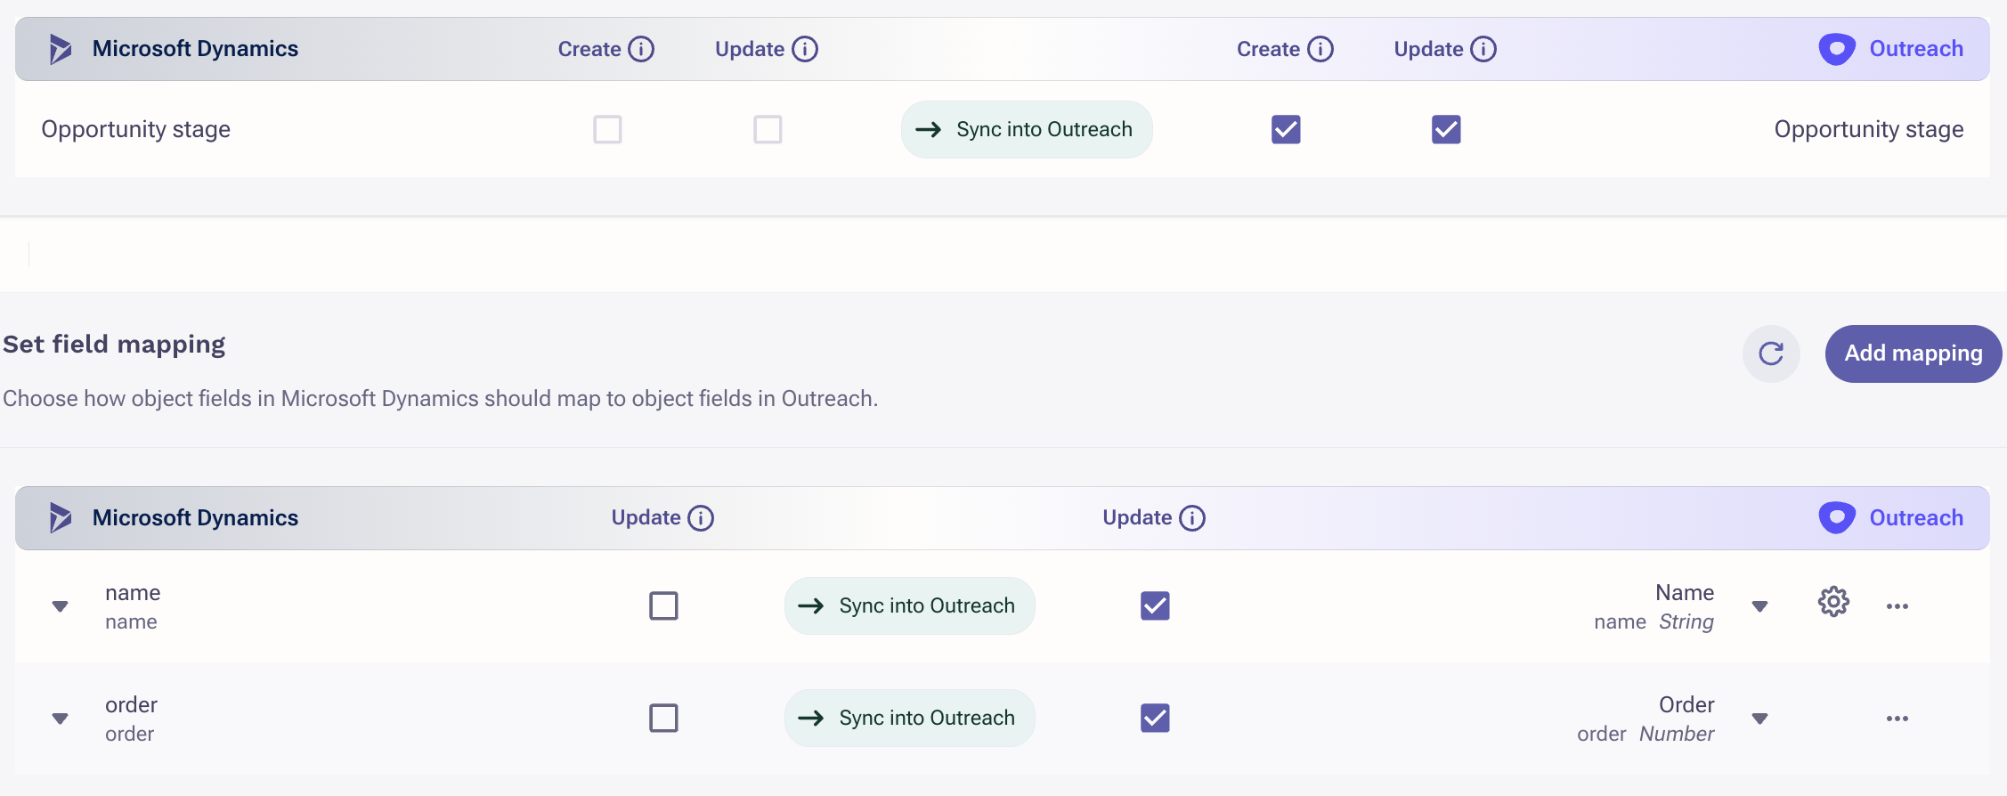Change sync direction for order field
This screenshot has height=796, width=2007.
pyautogui.click(x=909, y=718)
